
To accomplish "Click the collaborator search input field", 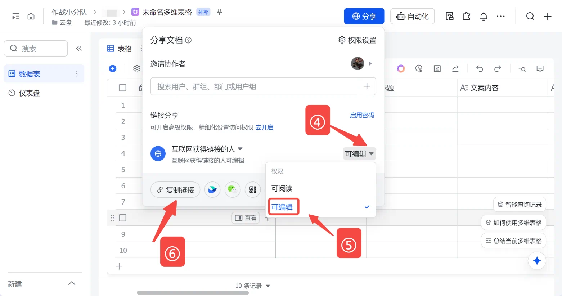I will (x=254, y=86).
